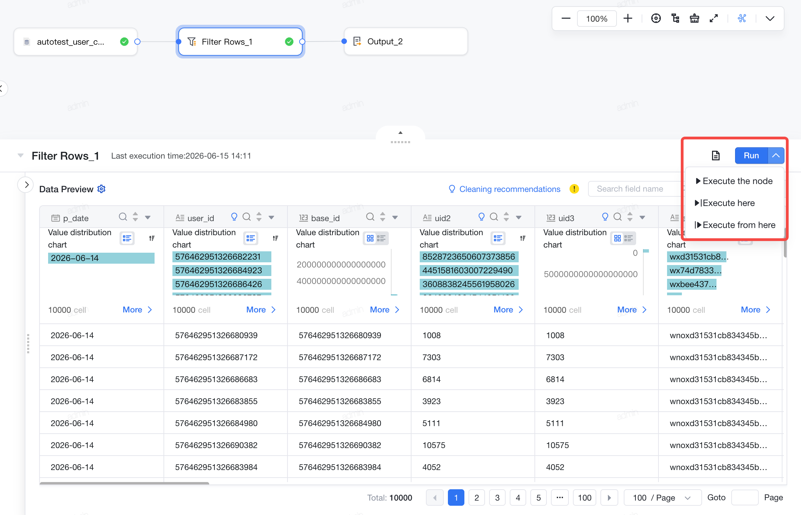
Task: Click the canvas zoom out minus icon
Action: [566, 19]
